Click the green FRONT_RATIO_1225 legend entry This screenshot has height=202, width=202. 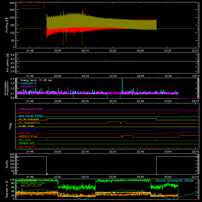click(33, 183)
